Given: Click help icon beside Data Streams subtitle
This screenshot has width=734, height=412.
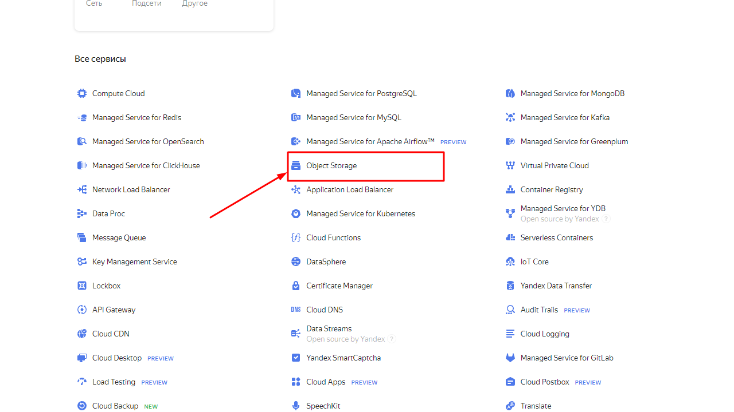Looking at the screenshot, I should [392, 339].
